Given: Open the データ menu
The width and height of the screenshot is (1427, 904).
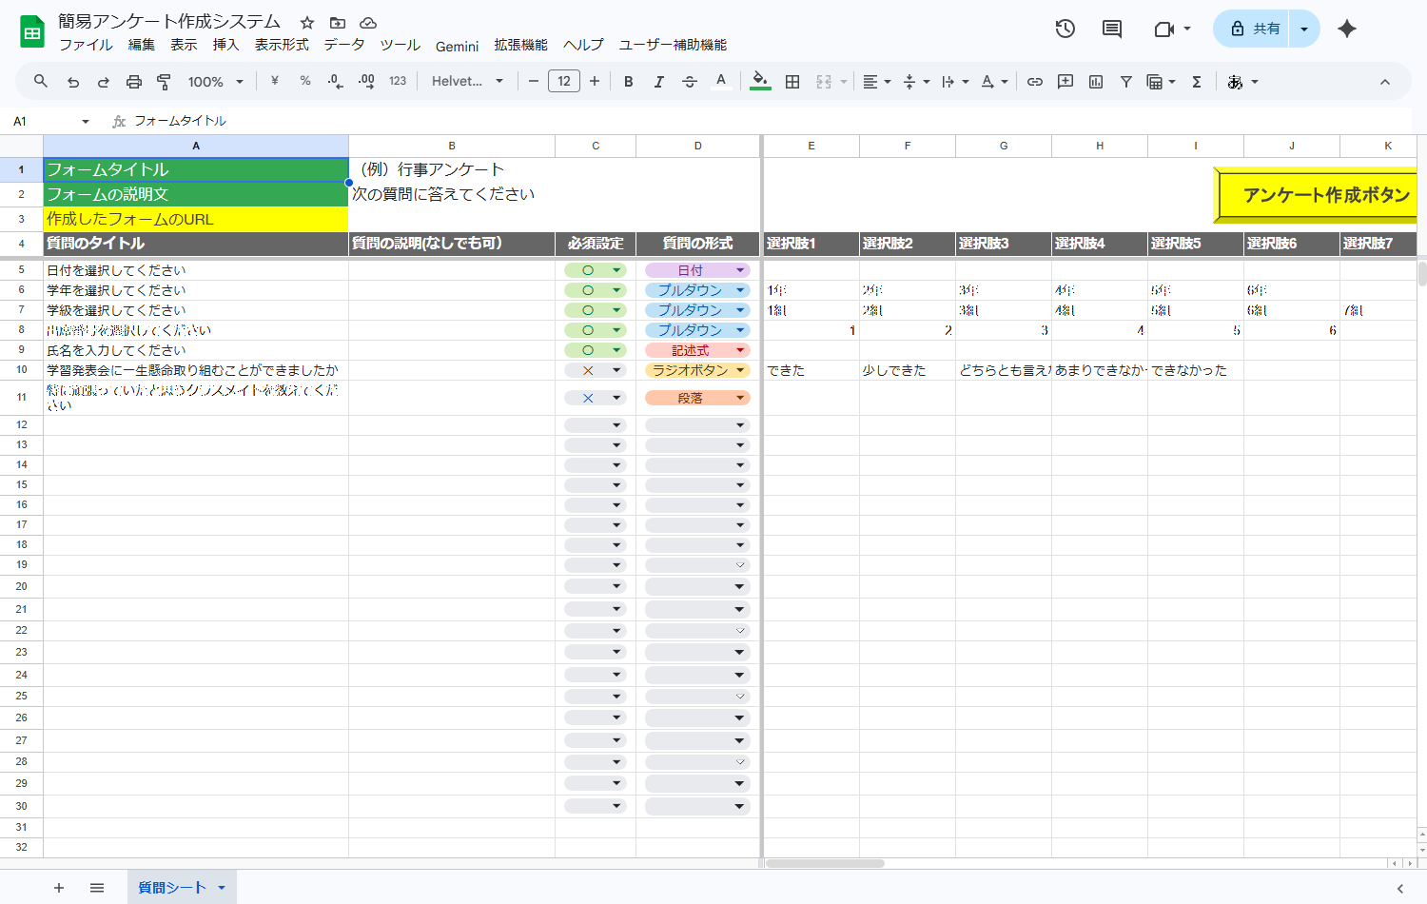Looking at the screenshot, I should click(x=344, y=45).
